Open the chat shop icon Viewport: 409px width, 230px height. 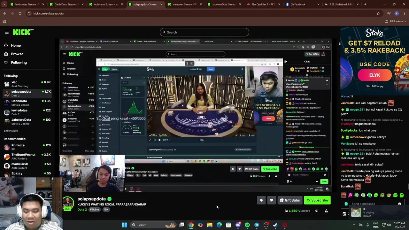coord(344,214)
